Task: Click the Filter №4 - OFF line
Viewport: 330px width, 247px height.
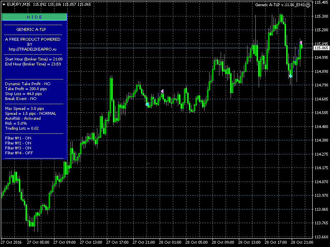Action: (19, 153)
